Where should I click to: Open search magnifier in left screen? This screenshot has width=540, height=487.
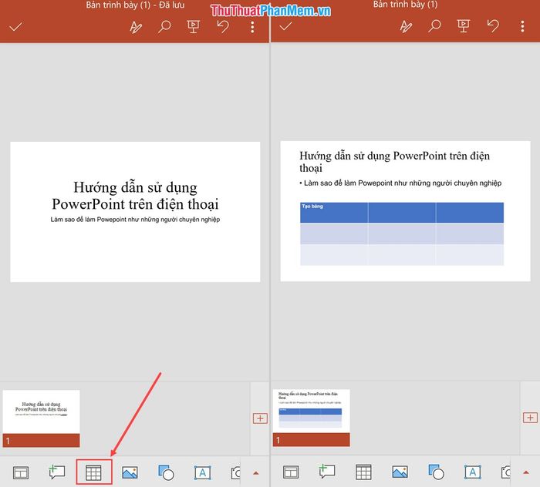pyautogui.click(x=164, y=26)
